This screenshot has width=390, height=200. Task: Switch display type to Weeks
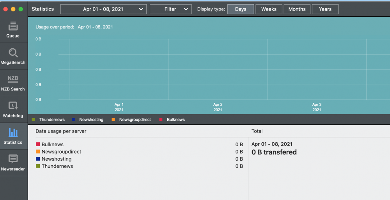pos(269,9)
